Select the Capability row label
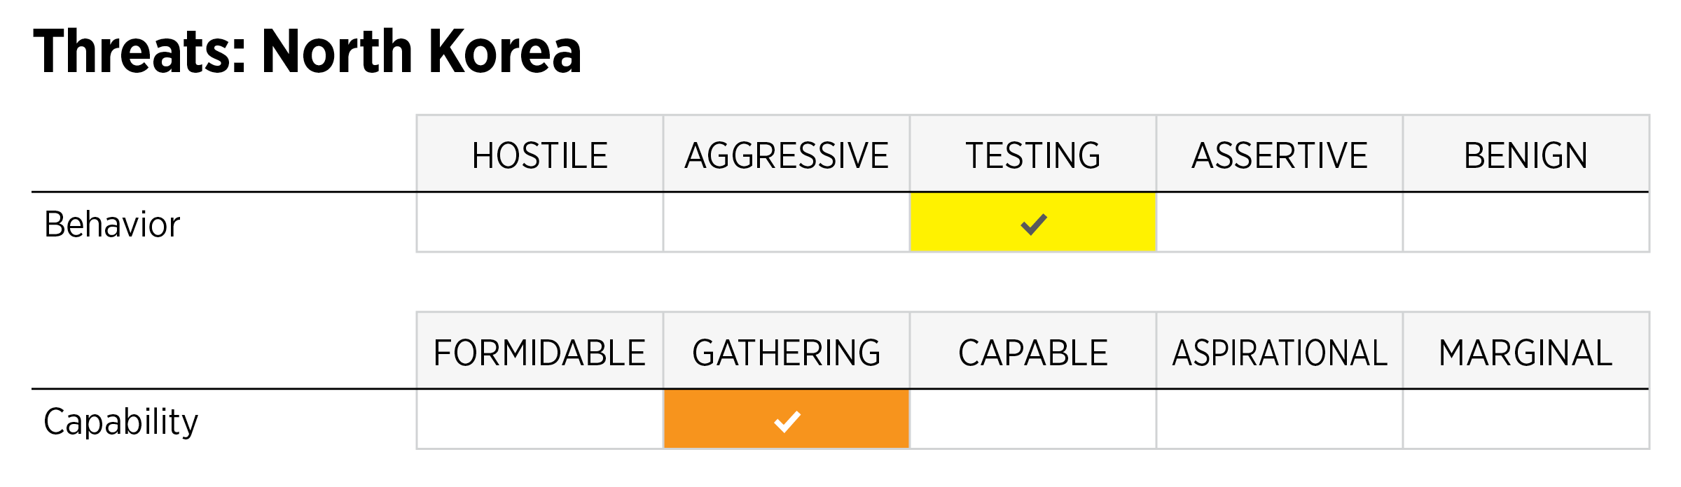1681x487 pixels. (x=121, y=422)
